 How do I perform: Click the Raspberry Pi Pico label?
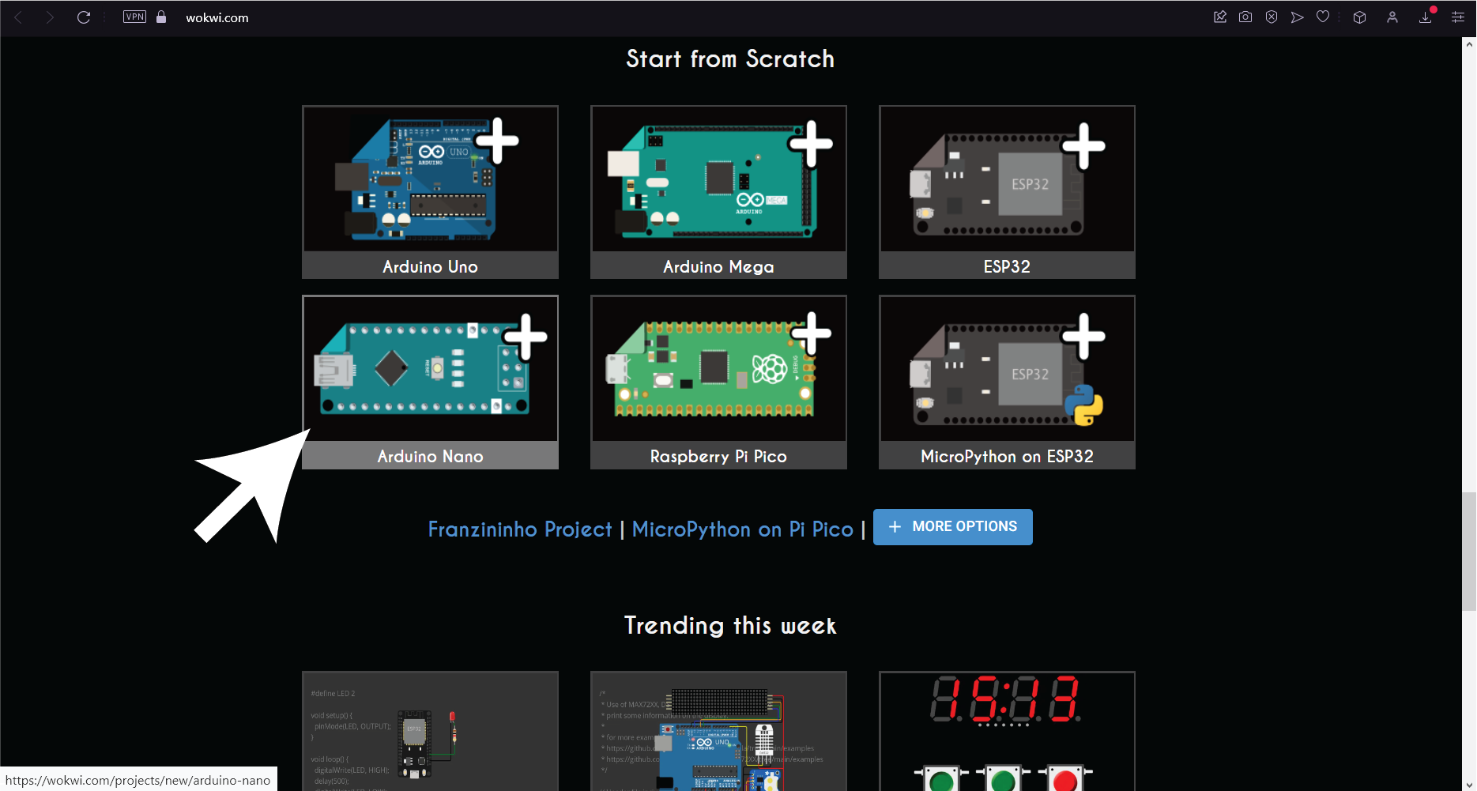click(x=718, y=456)
